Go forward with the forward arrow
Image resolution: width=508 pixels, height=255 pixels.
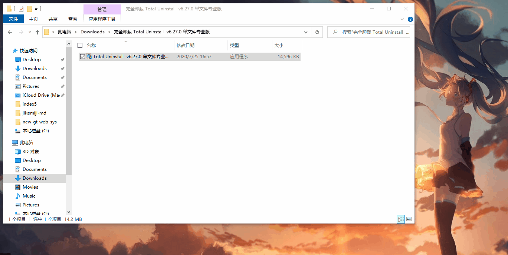21,32
